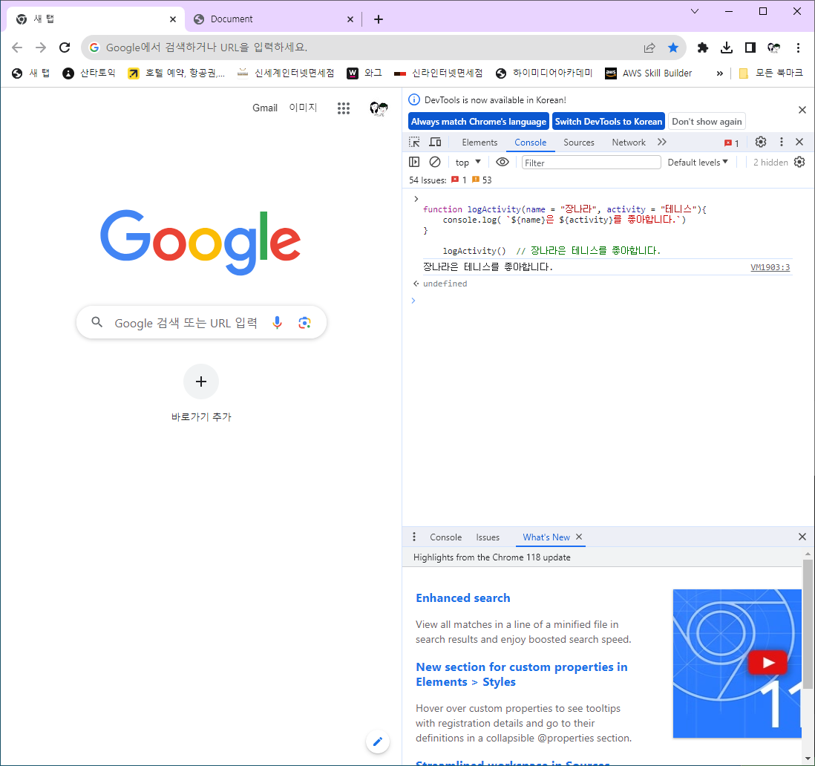This screenshot has width=815, height=766.
Task: Expand the hidden bookmarks chevron
Action: coord(719,73)
